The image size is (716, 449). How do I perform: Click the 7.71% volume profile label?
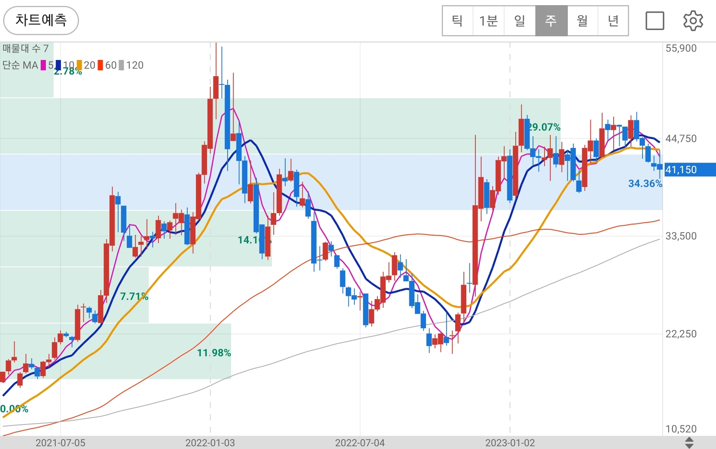click(134, 296)
